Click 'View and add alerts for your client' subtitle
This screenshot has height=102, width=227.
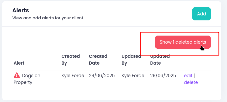[x=48, y=18]
